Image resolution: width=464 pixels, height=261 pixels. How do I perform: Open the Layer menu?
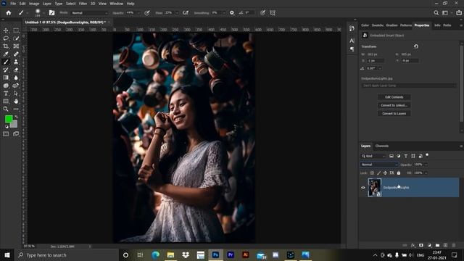[x=46, y=4]
